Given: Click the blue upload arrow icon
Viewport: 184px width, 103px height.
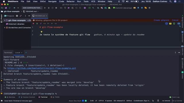Looking at the screenshot, I should click(x=142, y=8).
